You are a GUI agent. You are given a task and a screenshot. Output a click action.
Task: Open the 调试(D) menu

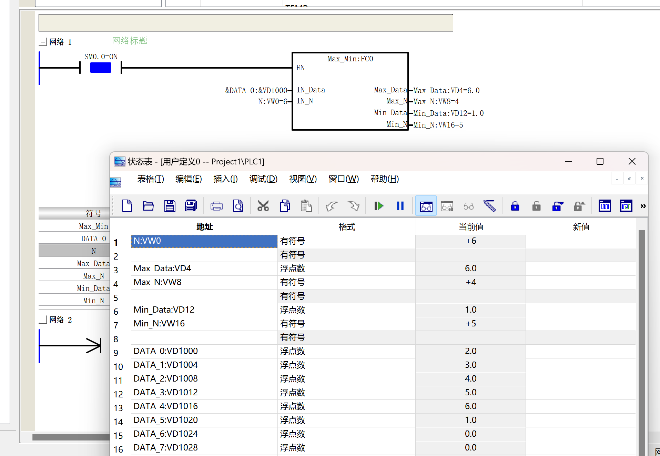263,179
